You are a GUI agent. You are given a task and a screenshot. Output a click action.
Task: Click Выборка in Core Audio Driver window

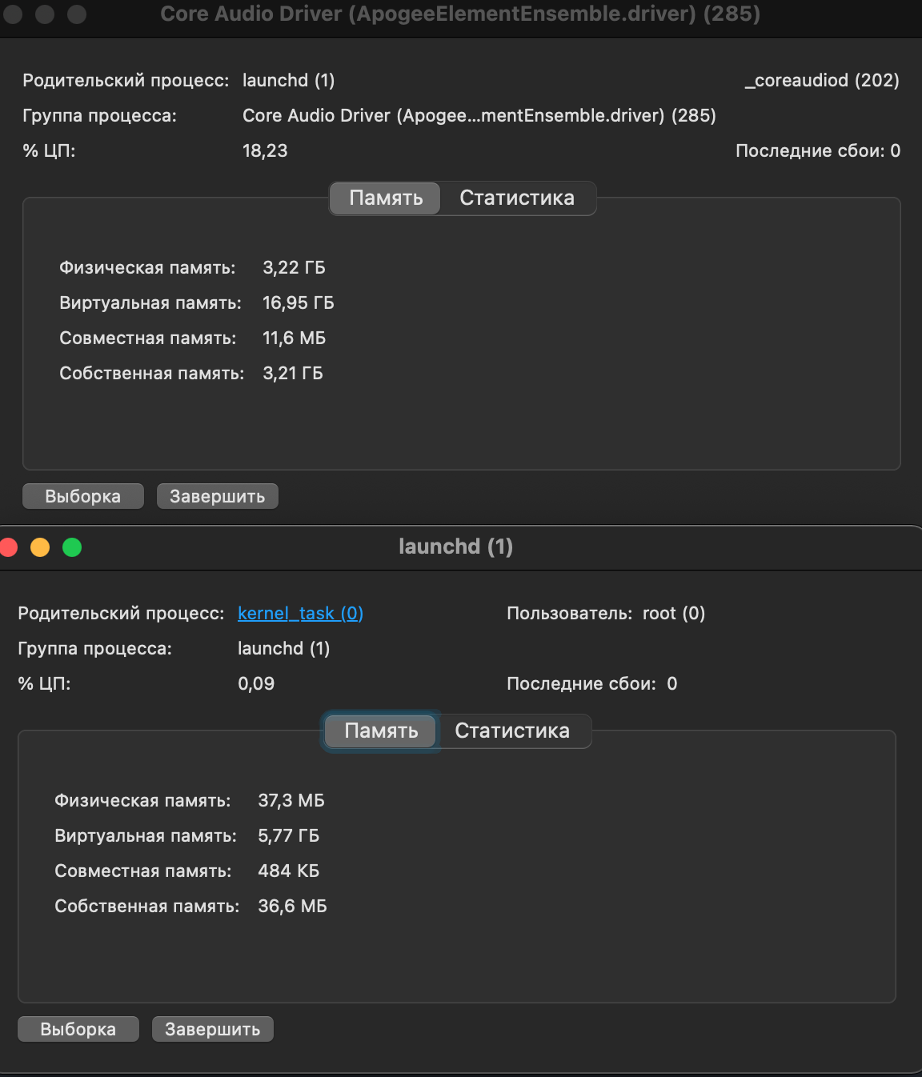pos(82,496)
